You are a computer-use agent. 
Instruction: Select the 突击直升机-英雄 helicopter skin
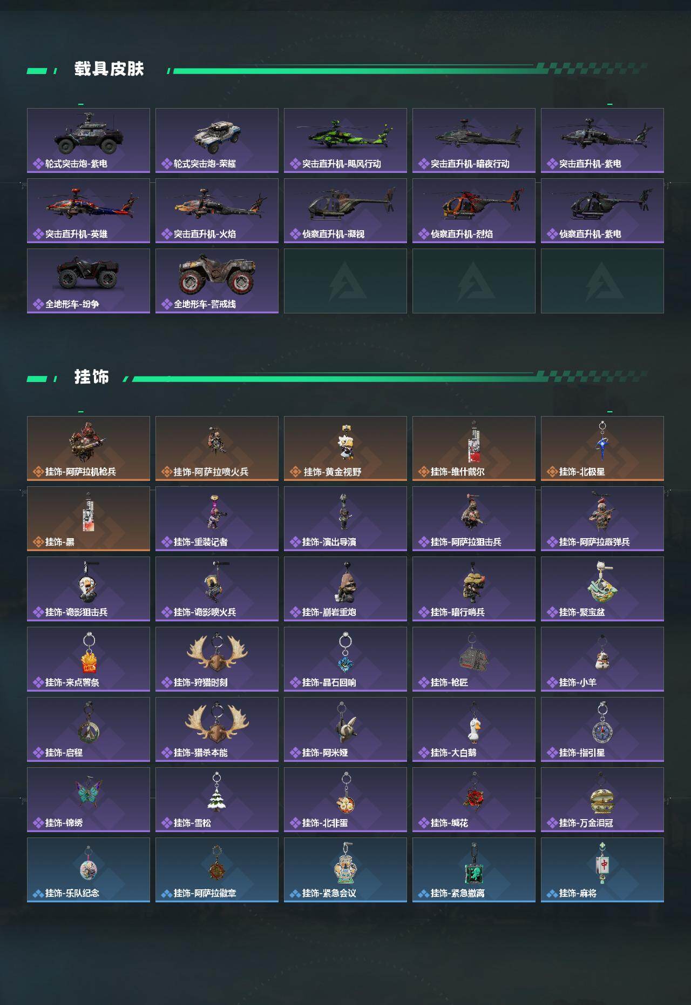[89, 211]
